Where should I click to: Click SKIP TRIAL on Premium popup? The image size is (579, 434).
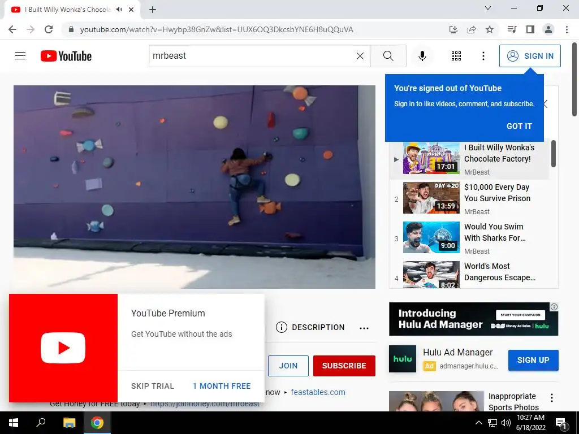(153, 386)
